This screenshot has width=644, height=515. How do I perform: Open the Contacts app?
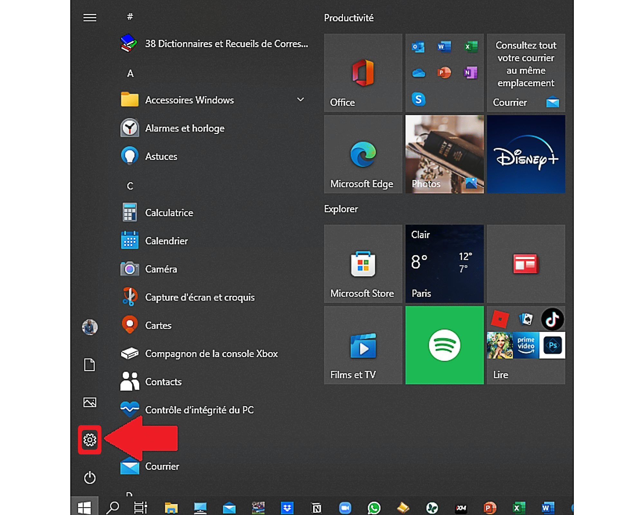point(213,382)
